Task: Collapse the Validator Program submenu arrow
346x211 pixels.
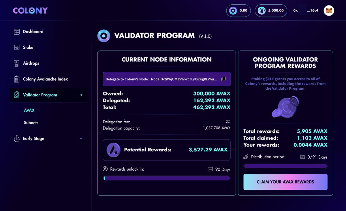Action: click(81, 95)
